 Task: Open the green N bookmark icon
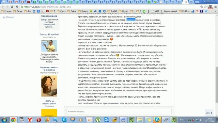tap(144, 11)
